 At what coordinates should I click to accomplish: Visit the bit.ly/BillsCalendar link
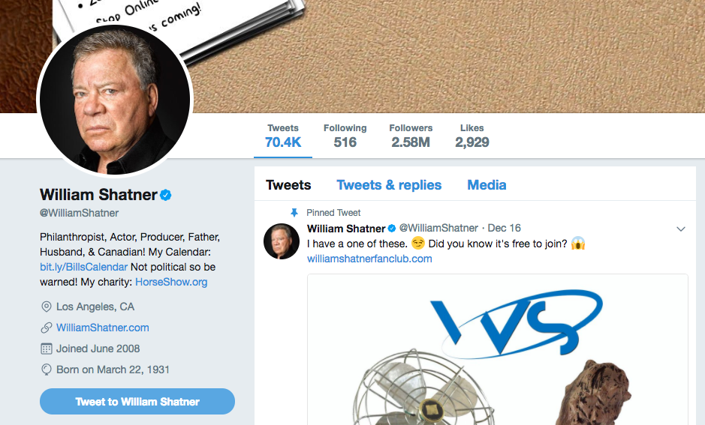tap(83, 267)
